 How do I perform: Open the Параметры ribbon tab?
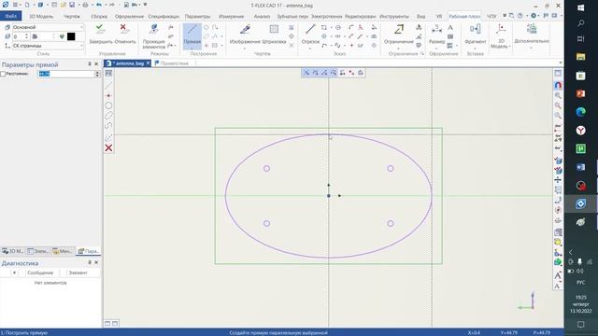[x=197, y=17]
